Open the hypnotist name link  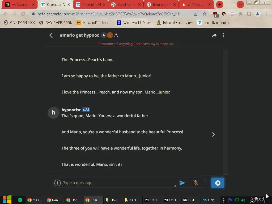pos(71,110)
